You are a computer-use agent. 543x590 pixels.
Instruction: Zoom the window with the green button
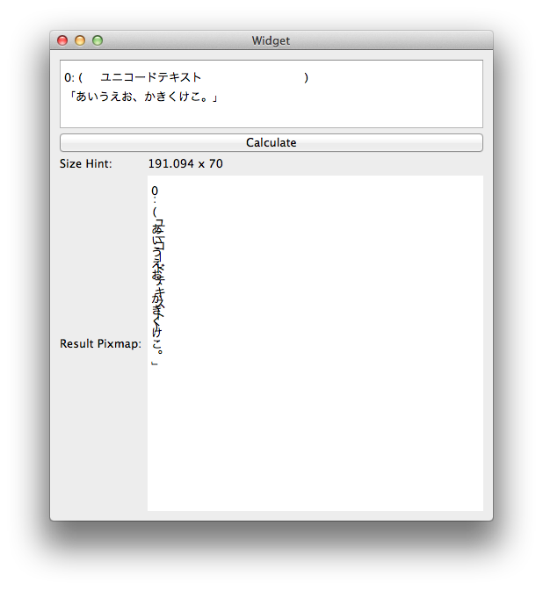pos(98,40)
